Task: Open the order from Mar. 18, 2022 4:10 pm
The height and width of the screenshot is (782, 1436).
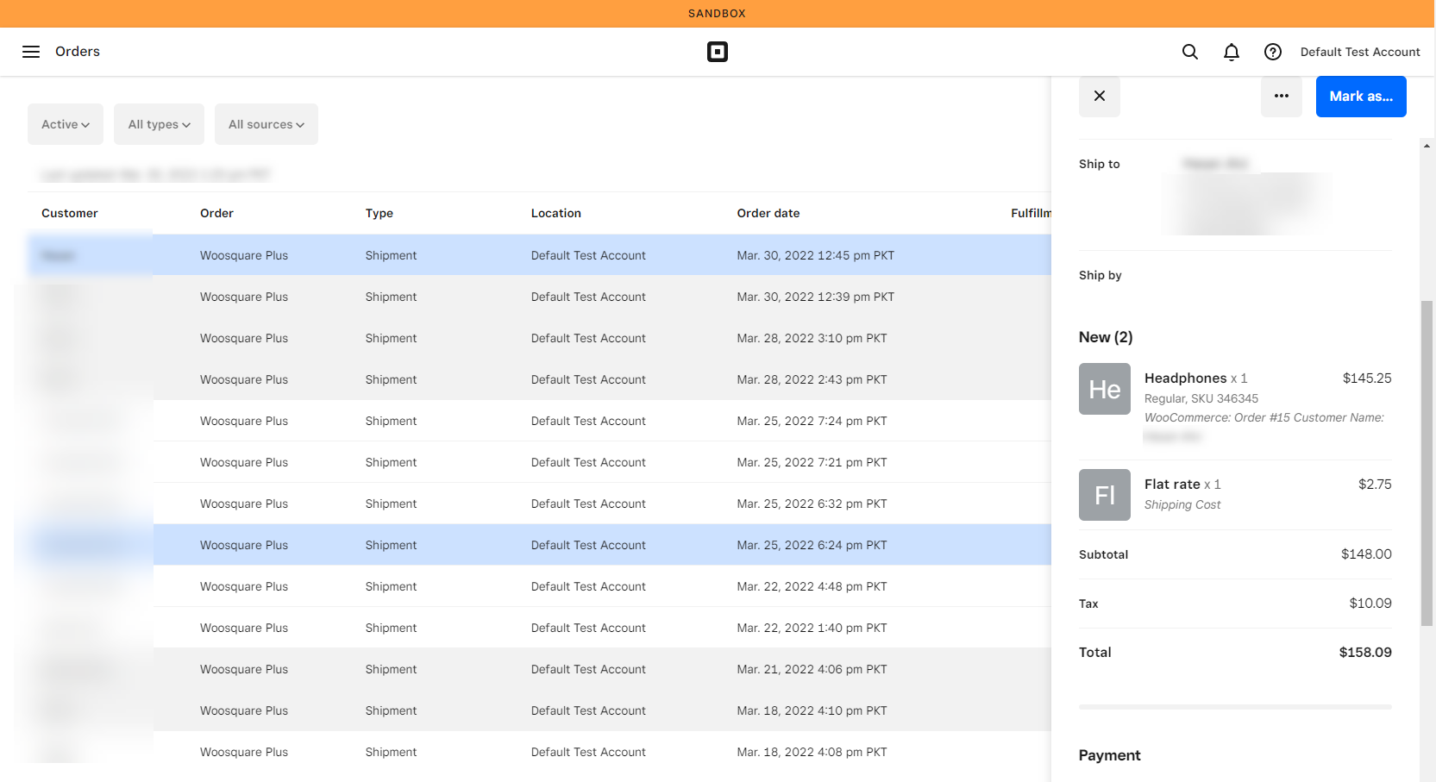Action: pos(539,710)
